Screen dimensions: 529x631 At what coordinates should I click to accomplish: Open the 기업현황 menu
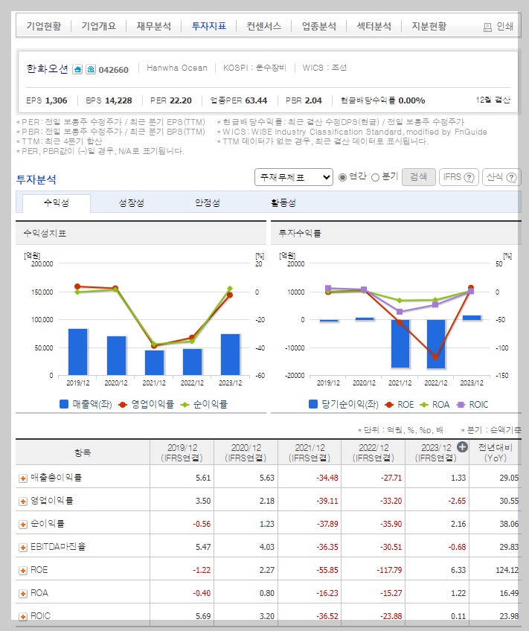pos(44,26)
